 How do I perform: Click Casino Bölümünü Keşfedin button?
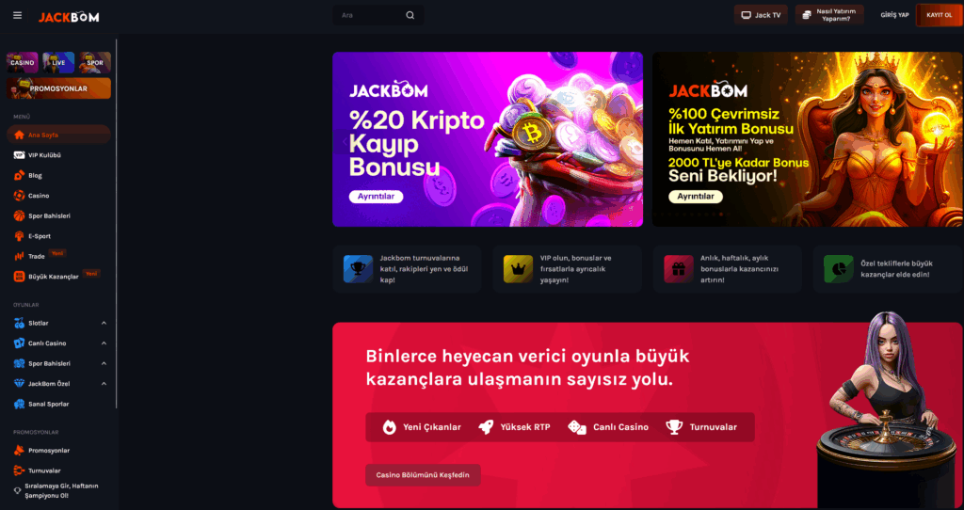click(x=423, y=475)
